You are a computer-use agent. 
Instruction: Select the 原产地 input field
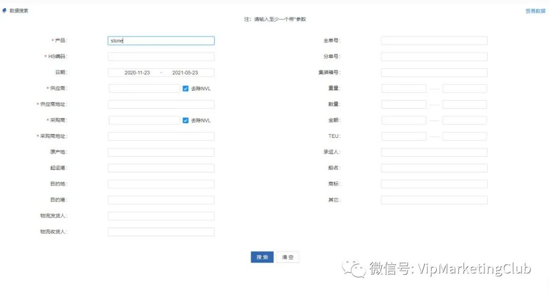[161, 152]
